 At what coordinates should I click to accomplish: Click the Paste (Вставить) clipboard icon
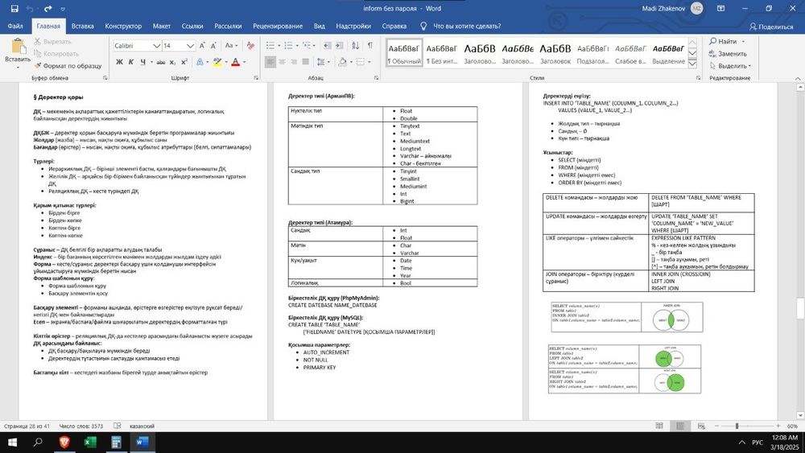tap(18, 46)
